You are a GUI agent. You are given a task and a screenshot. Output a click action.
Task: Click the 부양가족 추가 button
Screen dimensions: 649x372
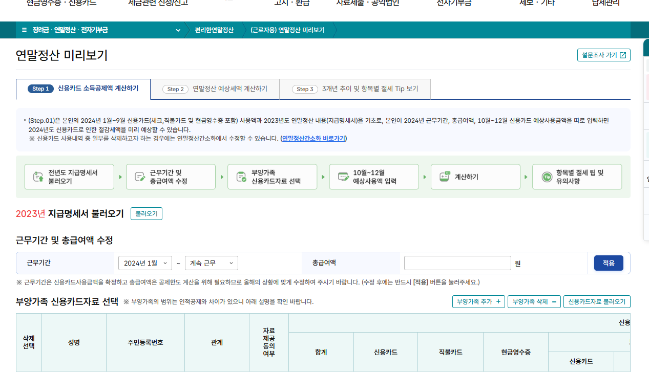tap(478, 302)
